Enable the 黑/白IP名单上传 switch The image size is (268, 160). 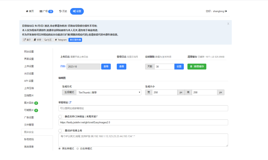[x=61, y=130]
